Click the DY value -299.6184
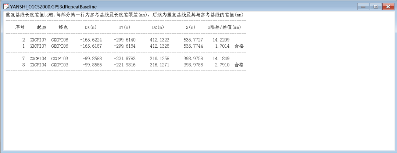The image size is (397, 153). [x=125, y=46]
